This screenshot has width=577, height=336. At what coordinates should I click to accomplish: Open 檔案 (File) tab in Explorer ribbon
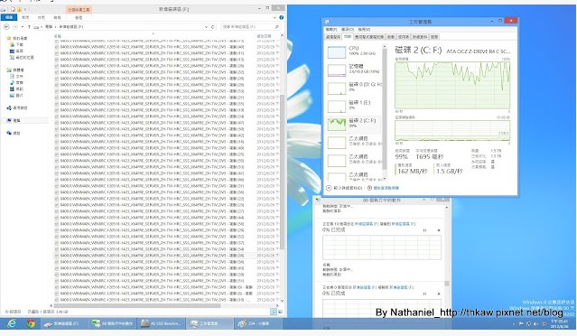pos(9,17)
